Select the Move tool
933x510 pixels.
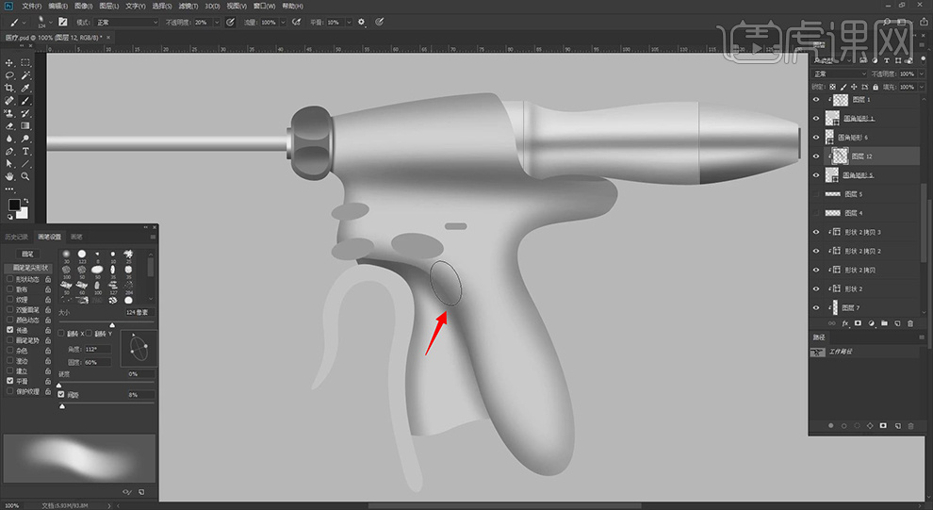coord(8,62)
